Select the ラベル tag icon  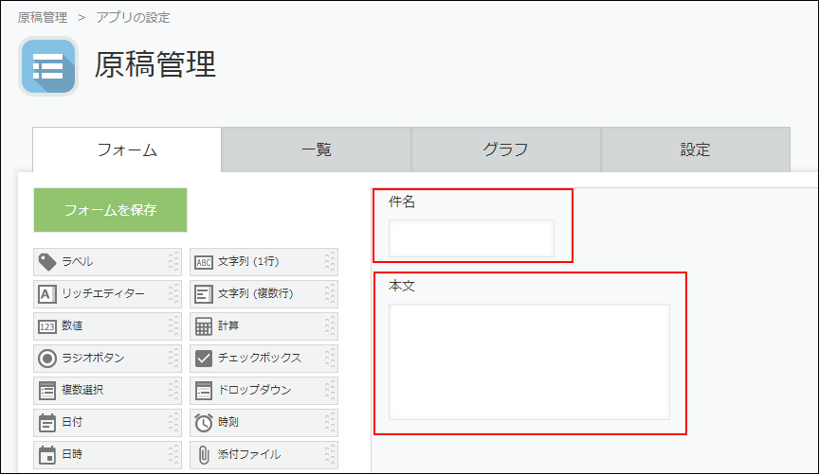pos(46,262)
